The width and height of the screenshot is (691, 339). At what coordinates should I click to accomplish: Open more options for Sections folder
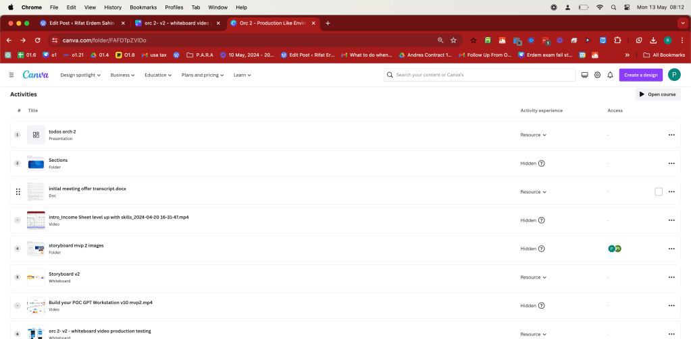pos(671,163)
